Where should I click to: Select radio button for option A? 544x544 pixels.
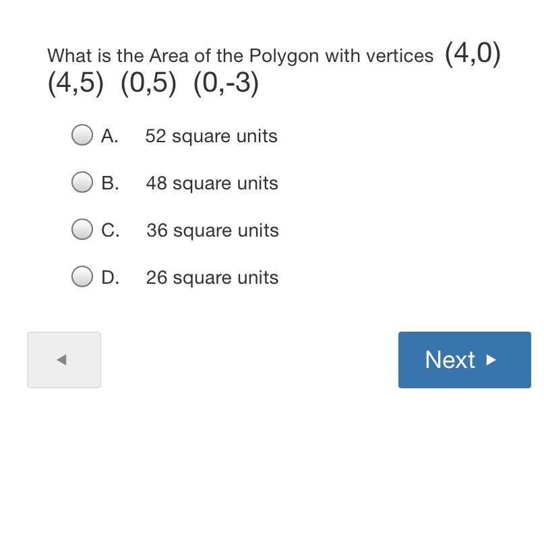click(x=82, y=135)
